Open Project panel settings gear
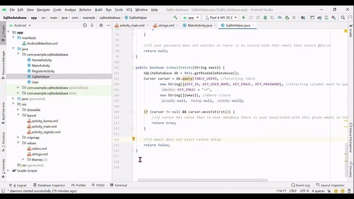Viewport: 354px width, 199px height. click(101, 25)
